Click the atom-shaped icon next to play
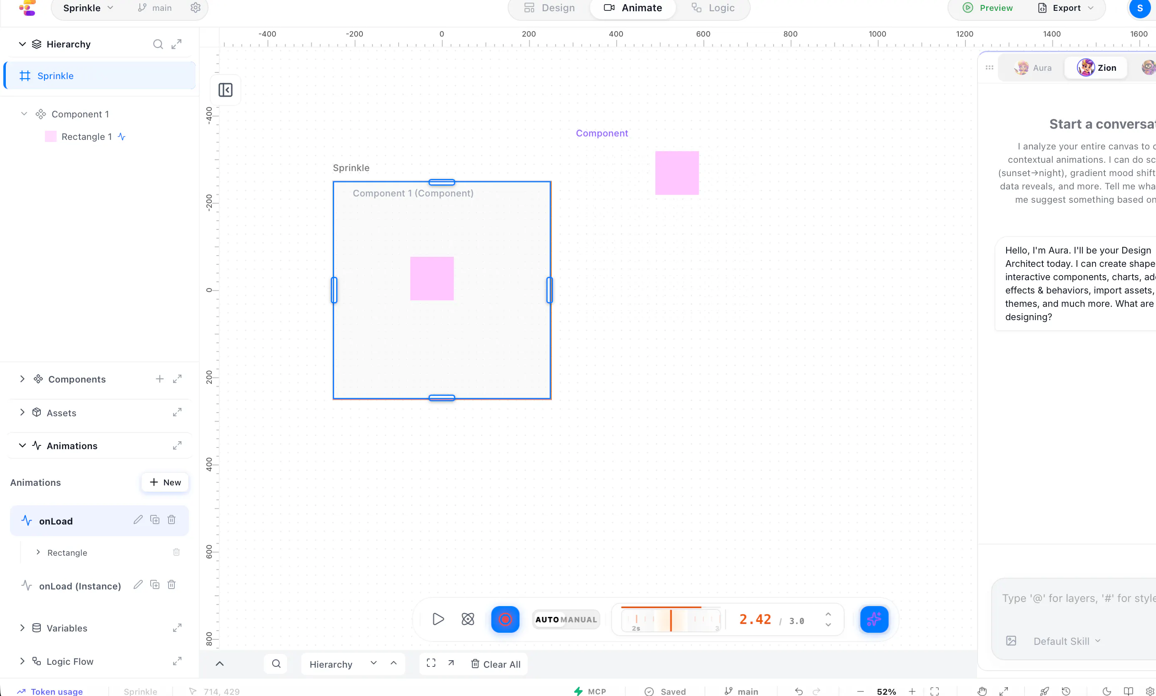This screenshot has width=1156, height=696. tap(468, 619)
